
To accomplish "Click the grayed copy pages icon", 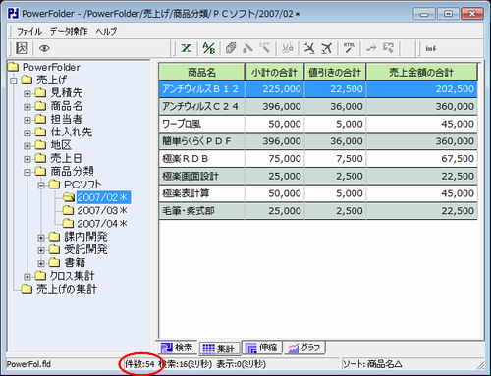I will click(231, 48).
